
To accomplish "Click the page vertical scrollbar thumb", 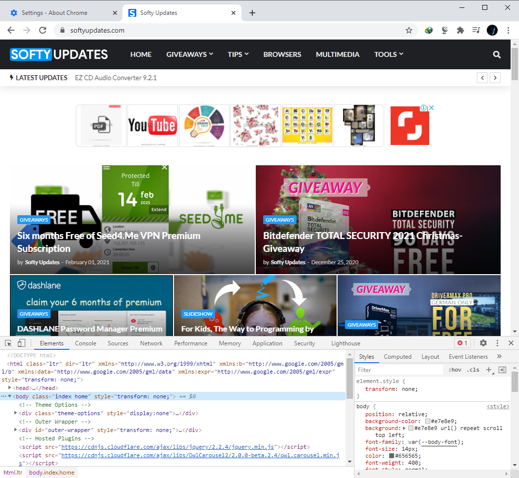I will point(515,64).
